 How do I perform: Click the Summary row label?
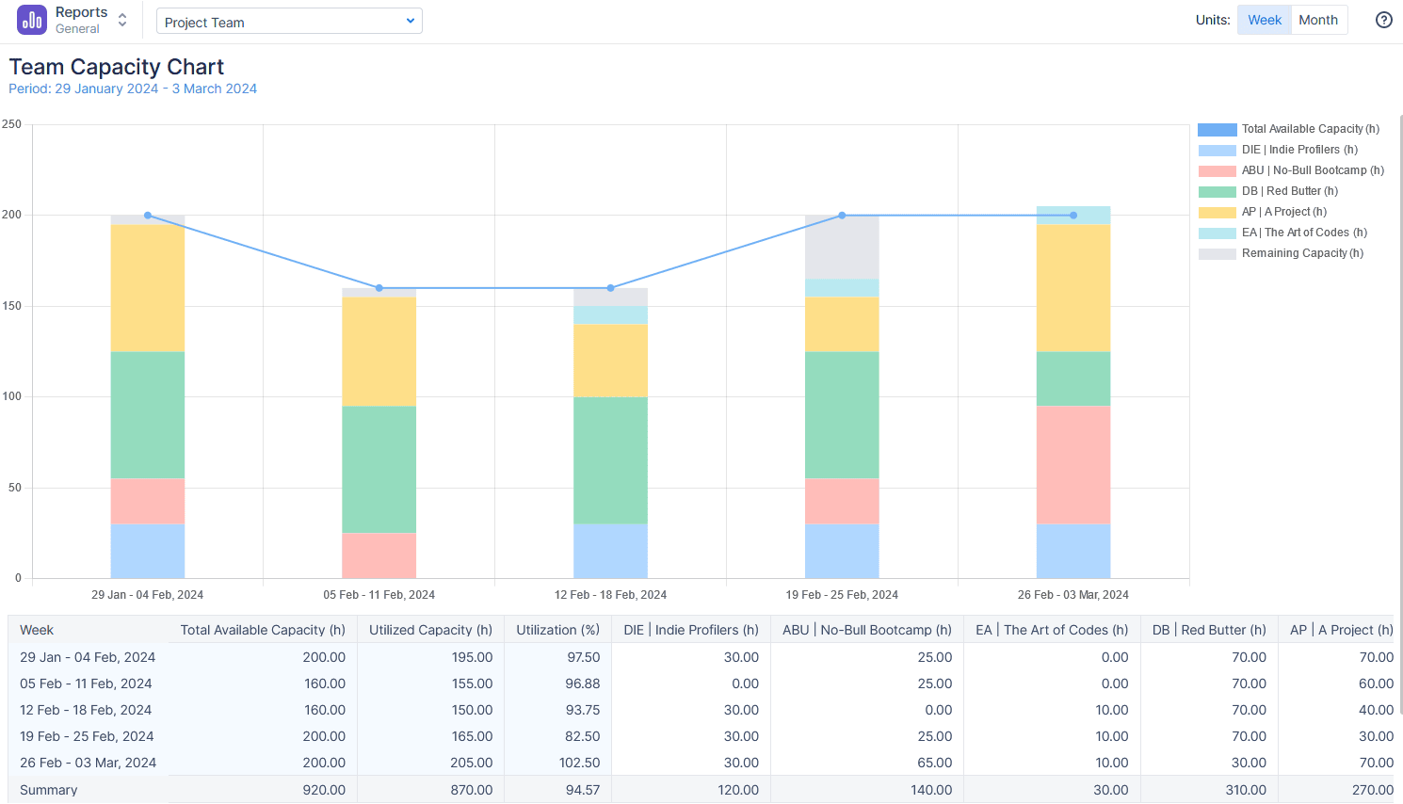click(x=48, y=790)
